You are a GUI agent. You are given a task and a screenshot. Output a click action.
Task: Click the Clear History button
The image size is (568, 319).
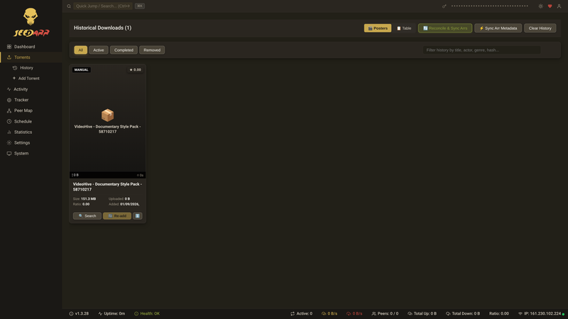[x=540, y=28]
